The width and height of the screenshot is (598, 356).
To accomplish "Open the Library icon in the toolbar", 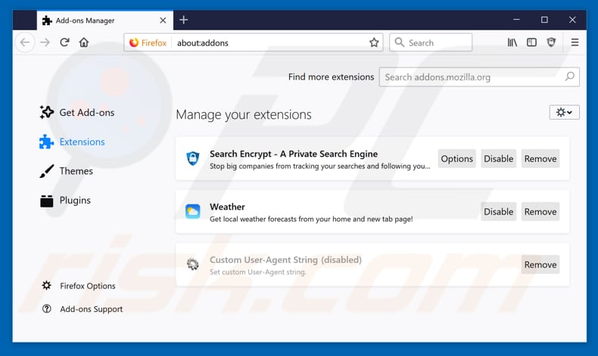I will pos(512,42).
